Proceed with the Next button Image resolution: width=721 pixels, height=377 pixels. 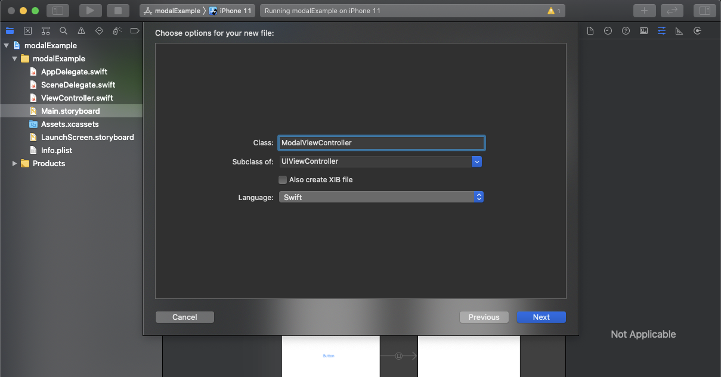click(541, 317)
